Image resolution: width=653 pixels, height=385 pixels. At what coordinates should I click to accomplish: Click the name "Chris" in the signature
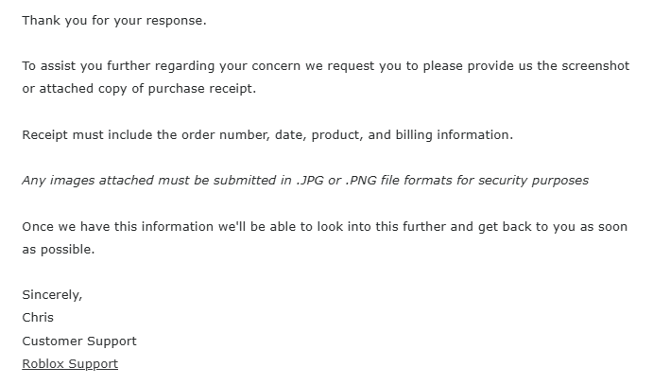(38, 318)
